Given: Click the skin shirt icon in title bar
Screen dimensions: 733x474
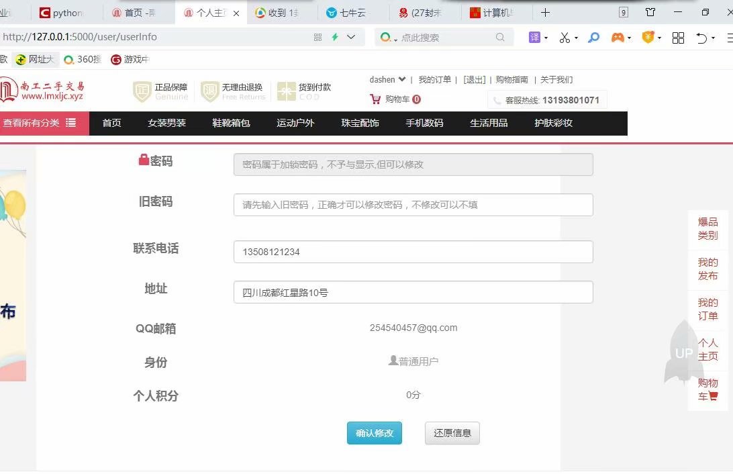Looking at the screenshot, I should tap(650, 12).
